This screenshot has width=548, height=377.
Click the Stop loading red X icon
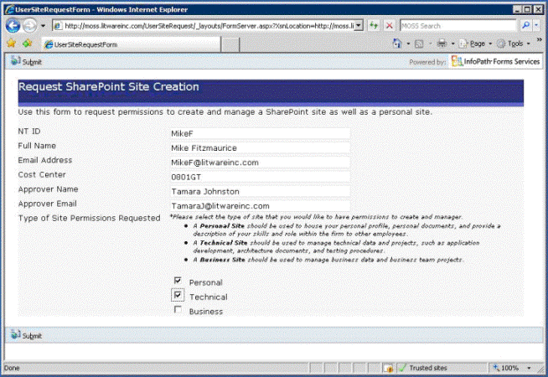[x=390, y=26]
